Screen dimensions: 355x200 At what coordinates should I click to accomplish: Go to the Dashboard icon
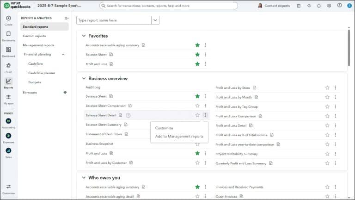[x=8, y=50]
